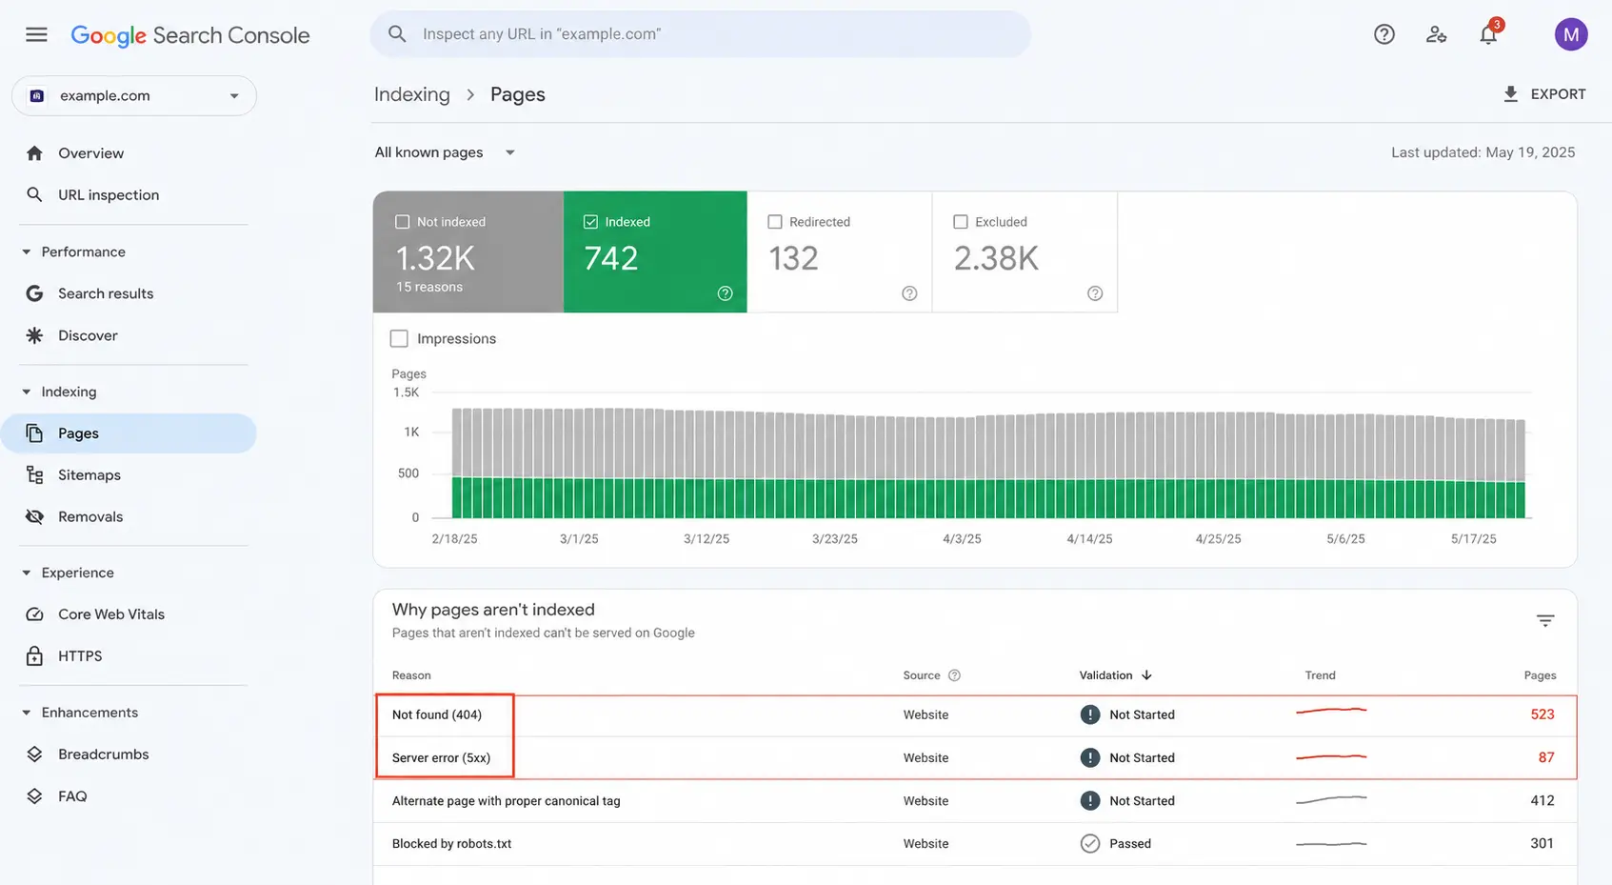Open the Help question mark icon

[1384, 34]
